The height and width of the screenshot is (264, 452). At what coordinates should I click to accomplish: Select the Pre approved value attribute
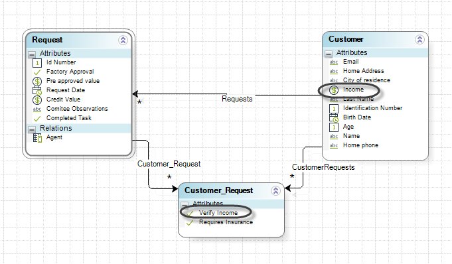tap(73, 81)
